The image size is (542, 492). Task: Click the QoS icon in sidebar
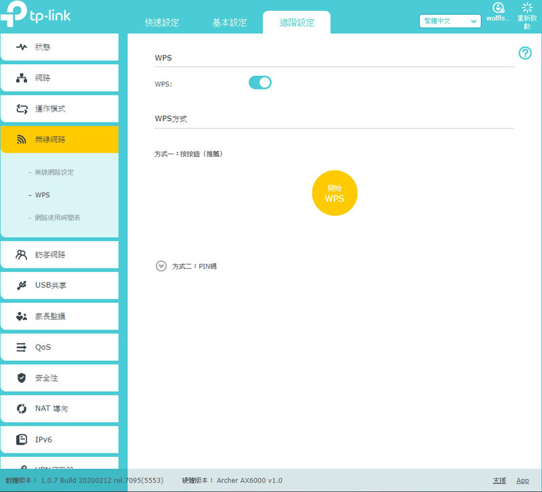click(22, 347)
